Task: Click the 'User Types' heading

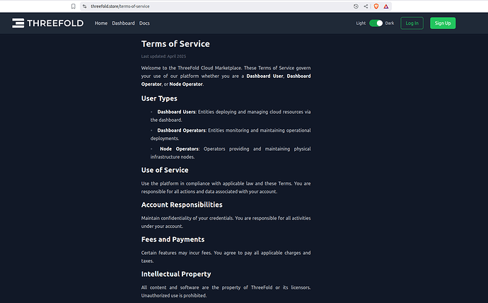Action: click(159, 98)
